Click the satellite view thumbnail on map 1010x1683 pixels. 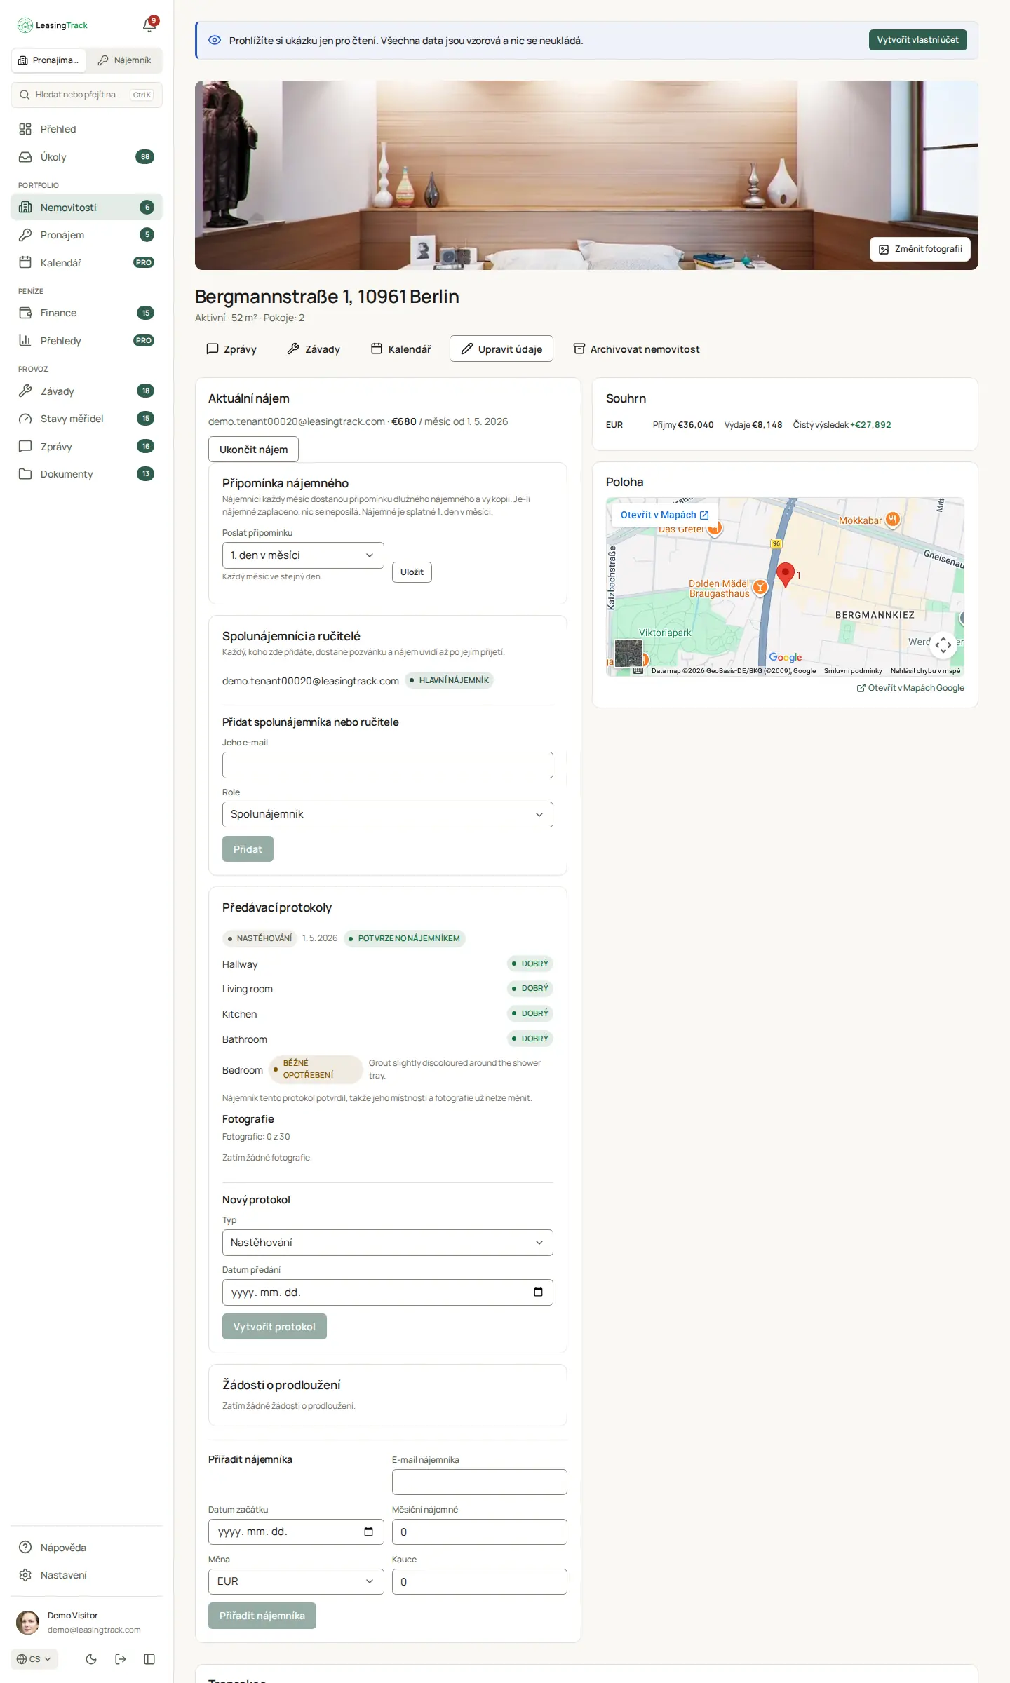coord(628,653)
